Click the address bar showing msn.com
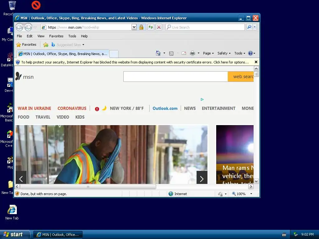 tap(86, 27)
